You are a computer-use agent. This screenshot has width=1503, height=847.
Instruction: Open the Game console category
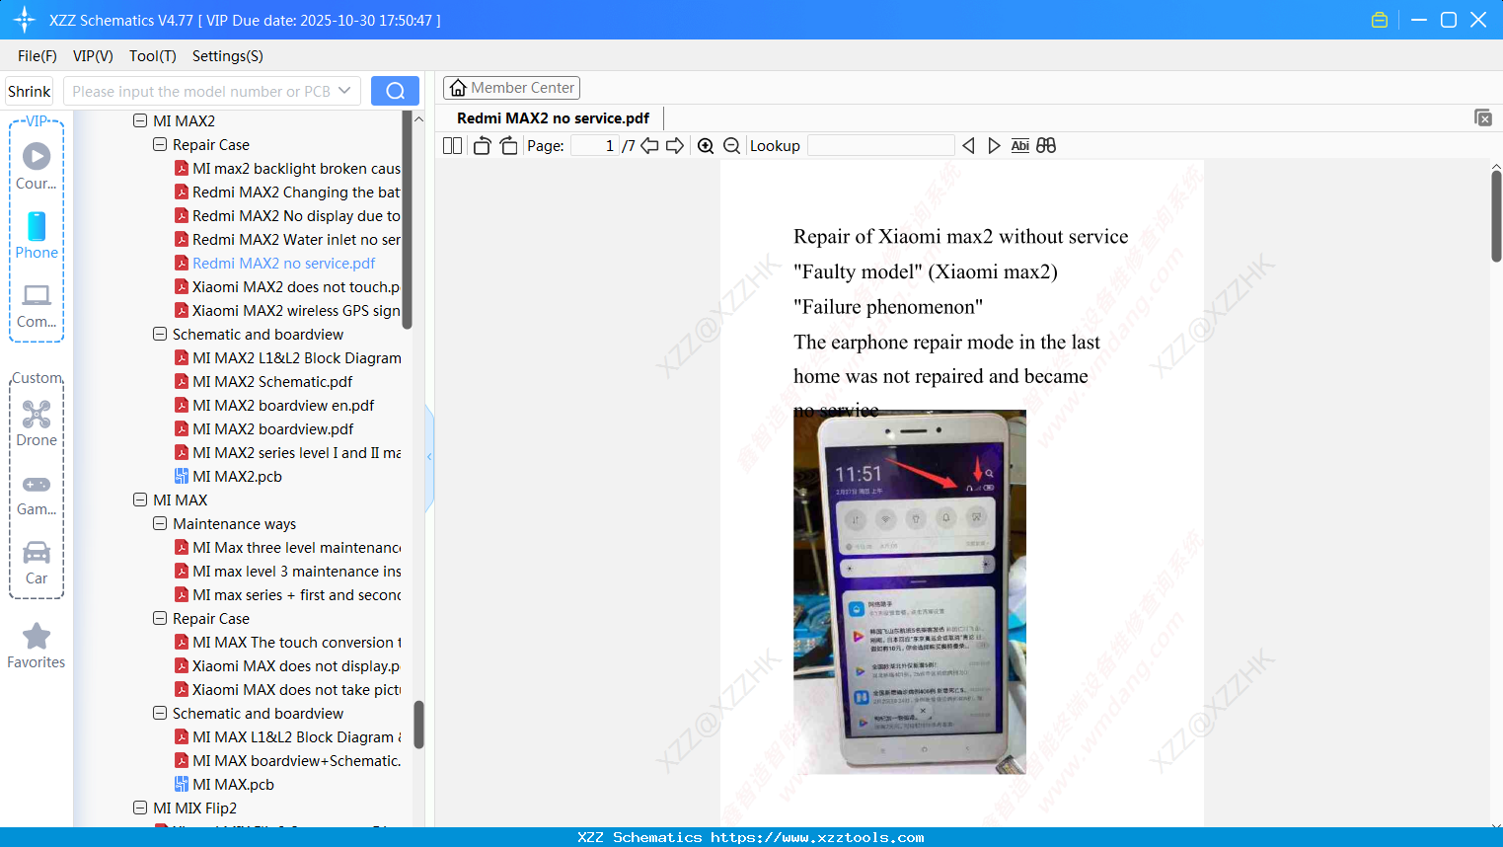coord(37,494)
